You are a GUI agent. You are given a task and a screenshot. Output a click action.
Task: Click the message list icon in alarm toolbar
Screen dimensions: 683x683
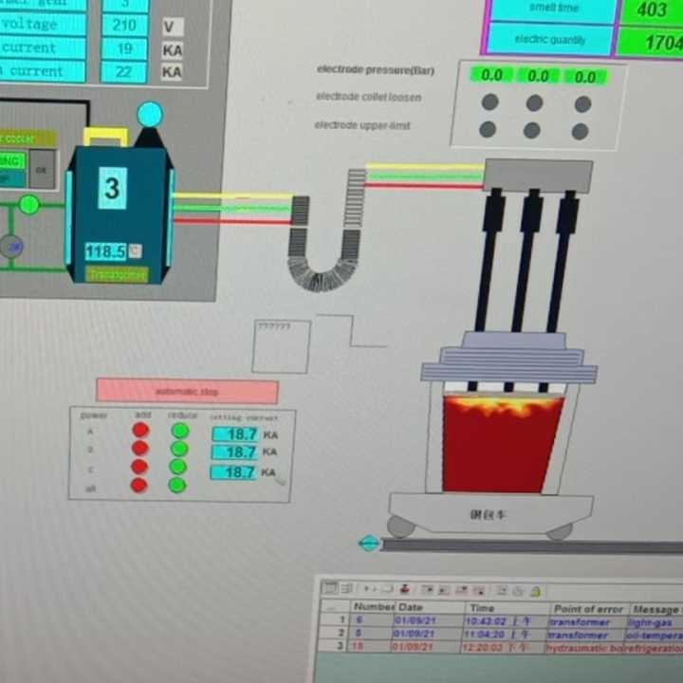(330, 588)
